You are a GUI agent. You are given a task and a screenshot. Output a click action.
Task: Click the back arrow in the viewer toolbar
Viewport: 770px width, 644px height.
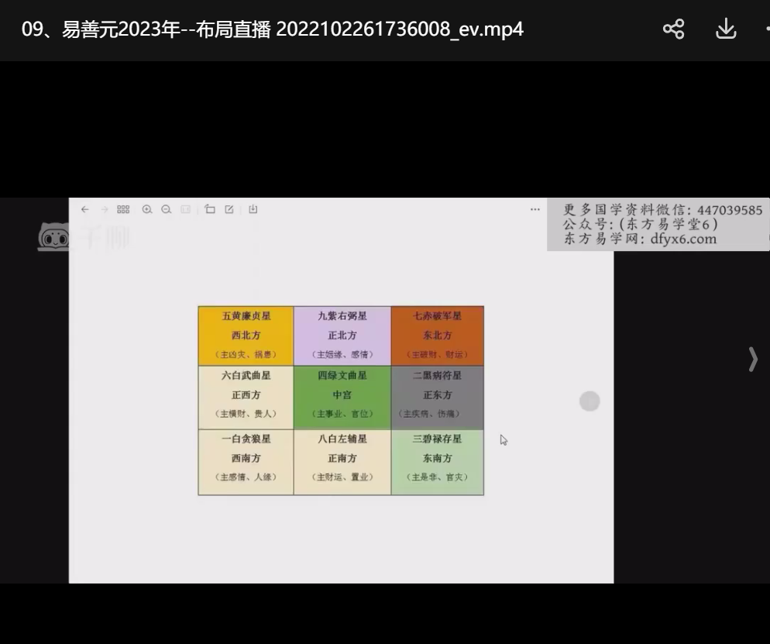point(84,209)
